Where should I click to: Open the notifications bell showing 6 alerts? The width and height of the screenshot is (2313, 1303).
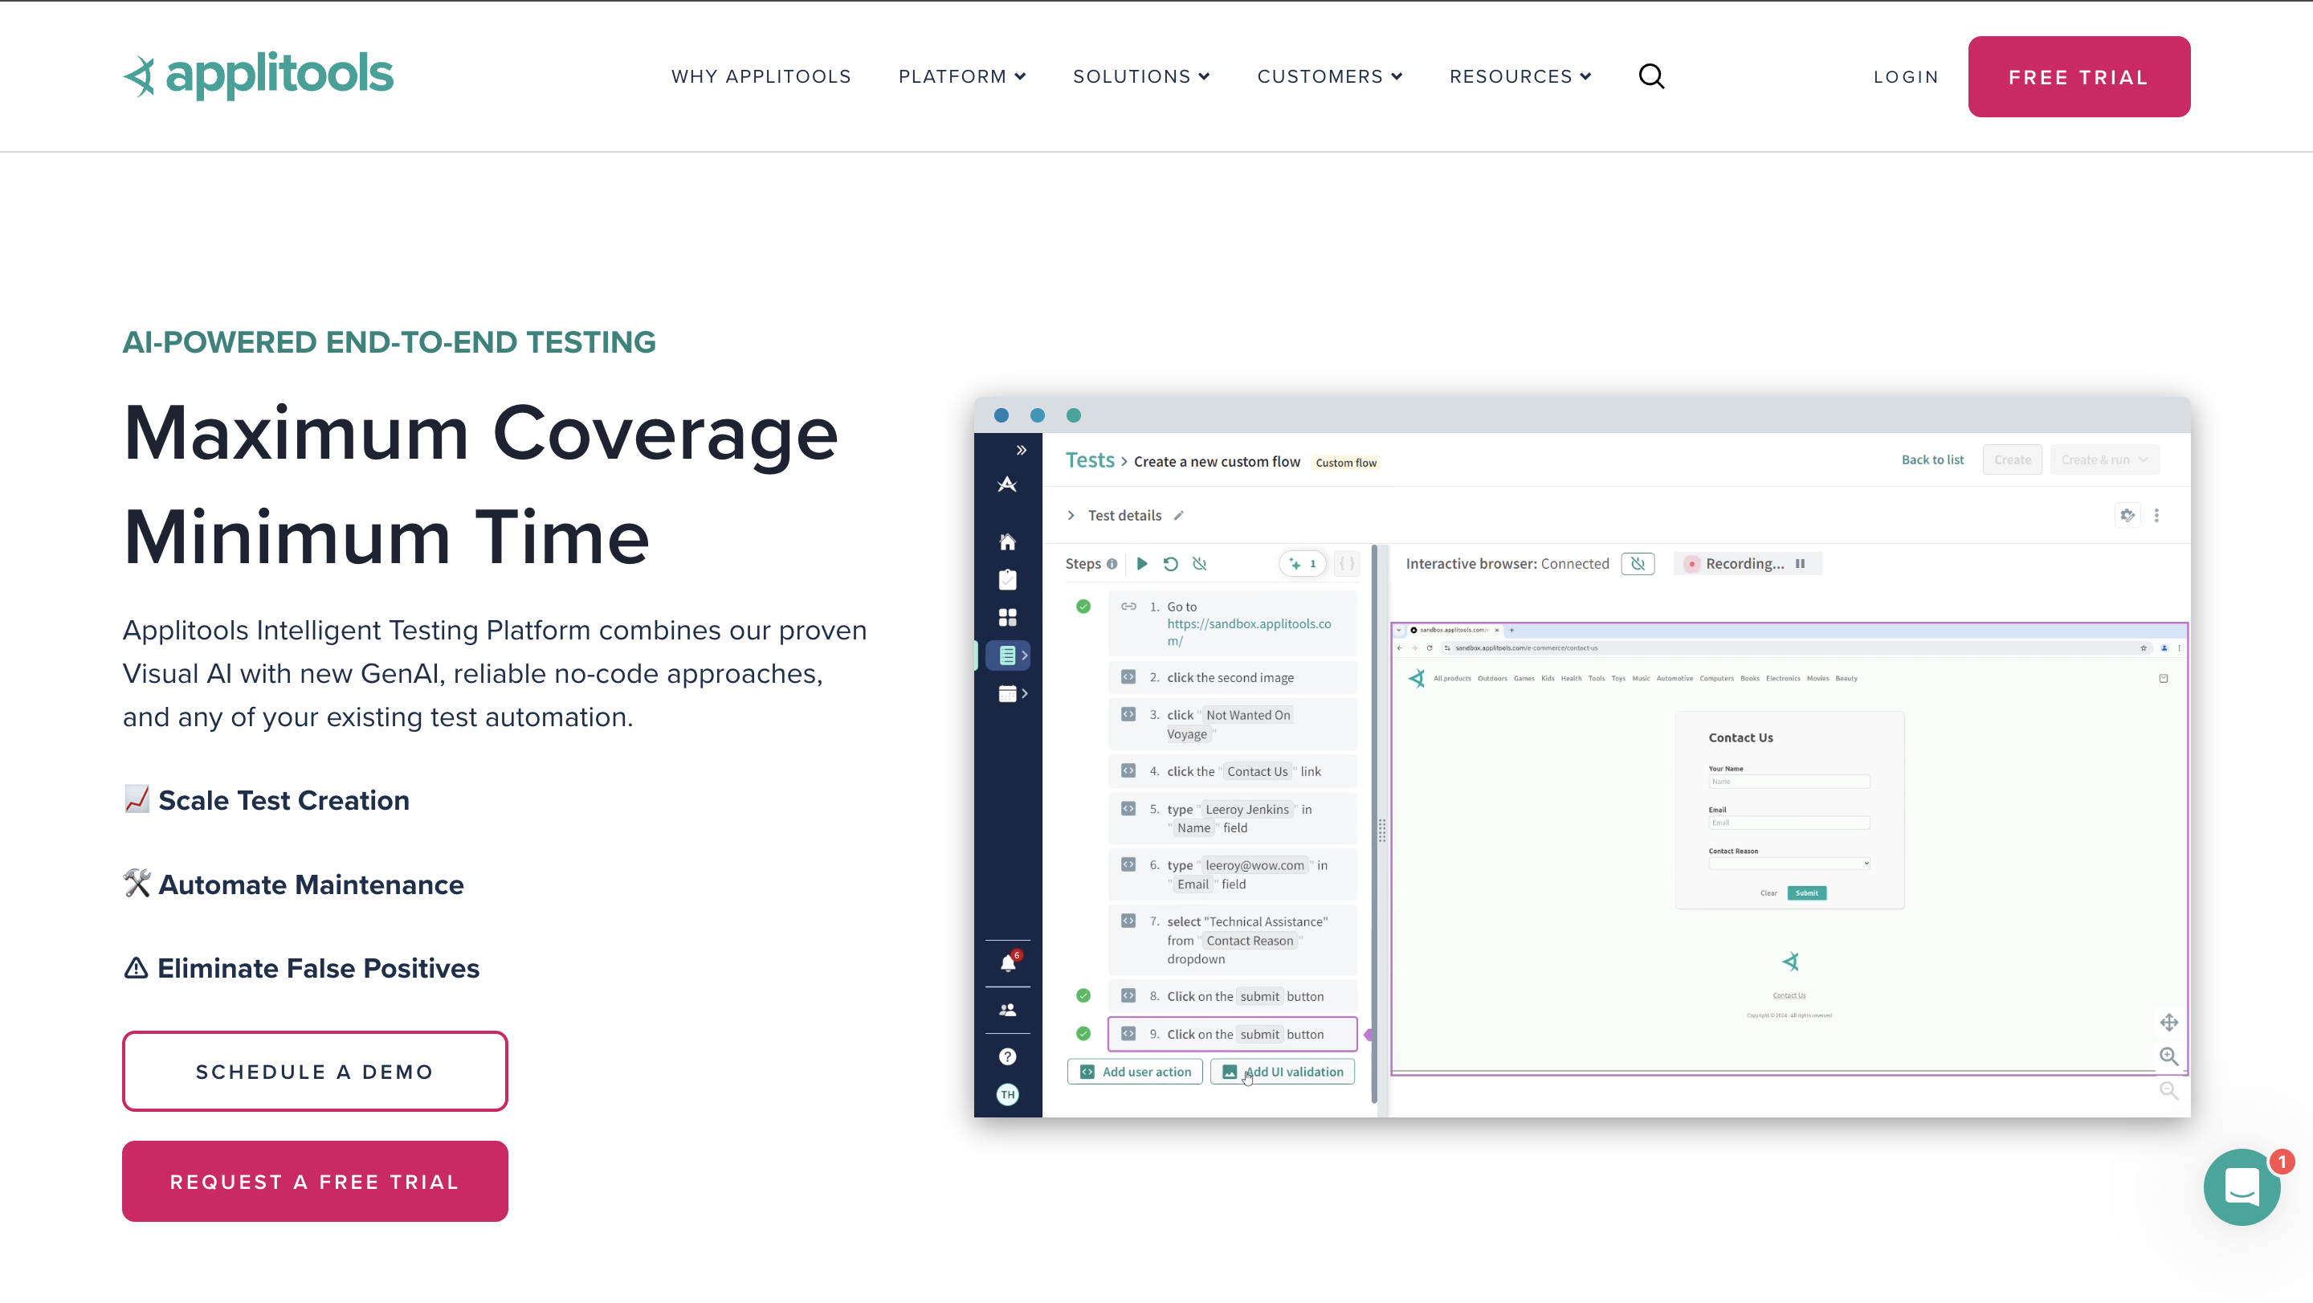coord(1007,962)
